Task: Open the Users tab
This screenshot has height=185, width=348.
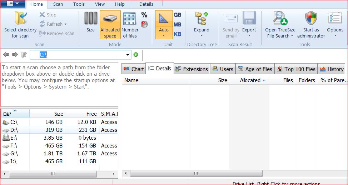Action: (x=223, y=69)
